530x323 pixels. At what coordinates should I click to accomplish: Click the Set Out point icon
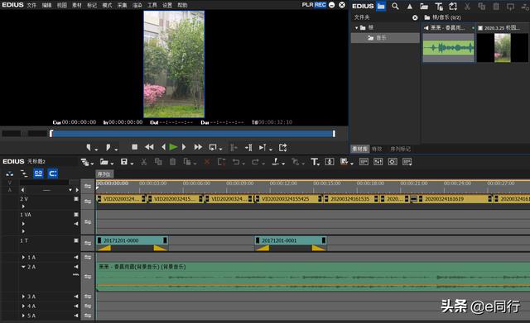[x=108, y=147]
